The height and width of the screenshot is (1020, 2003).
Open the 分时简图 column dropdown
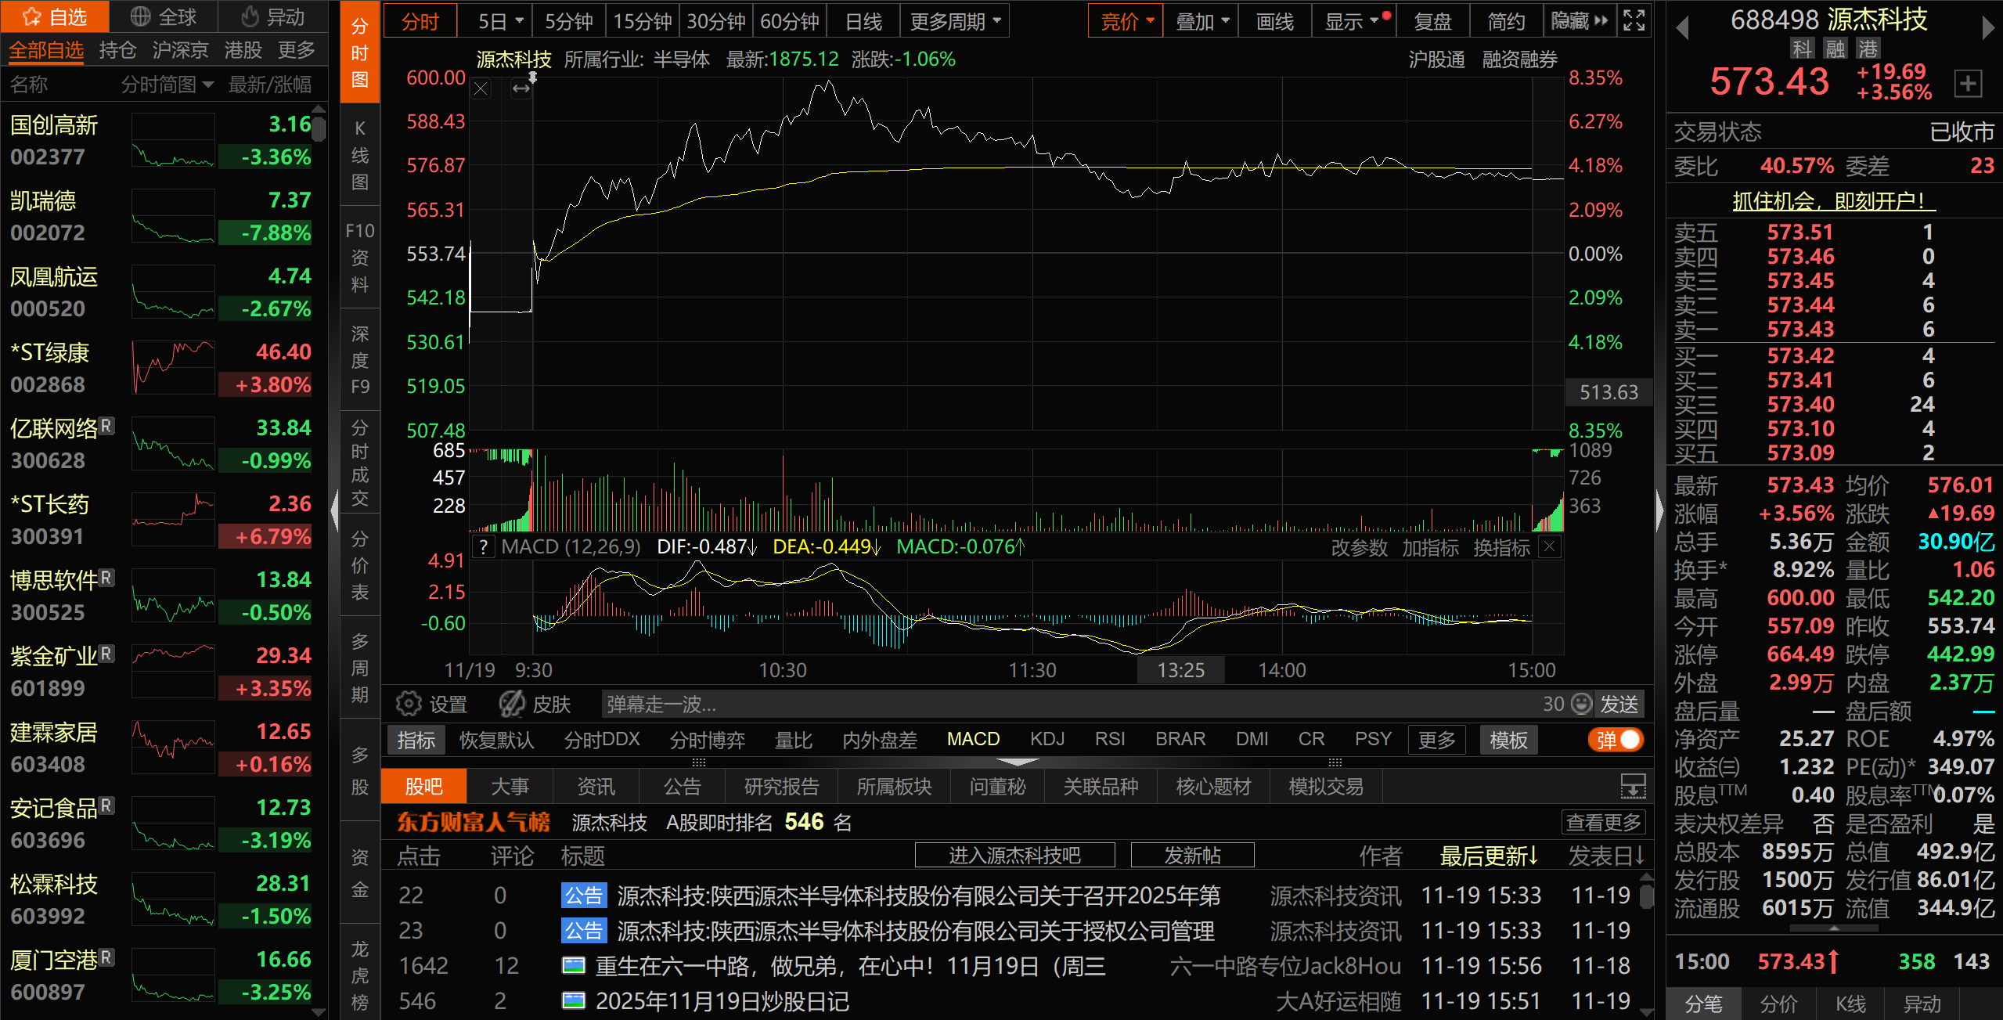tap(167, 84)
